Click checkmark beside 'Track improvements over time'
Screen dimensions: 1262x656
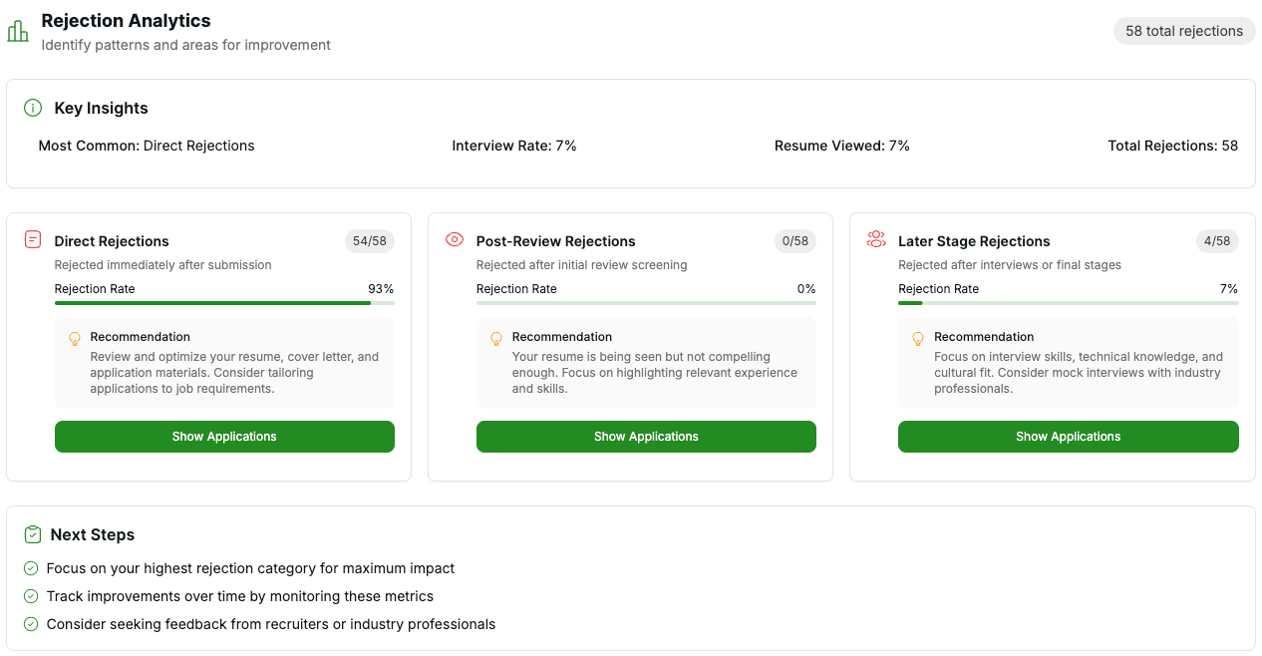click(x=32, y=596)
